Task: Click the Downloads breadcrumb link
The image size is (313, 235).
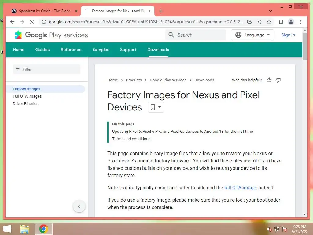Action: tap(204, 80)
